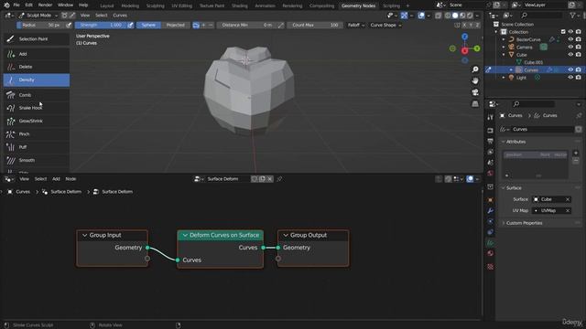The image size is (586, 329).
Task: Select the Add curves brush
Action: pyautogui.click(x=37, y=54)
